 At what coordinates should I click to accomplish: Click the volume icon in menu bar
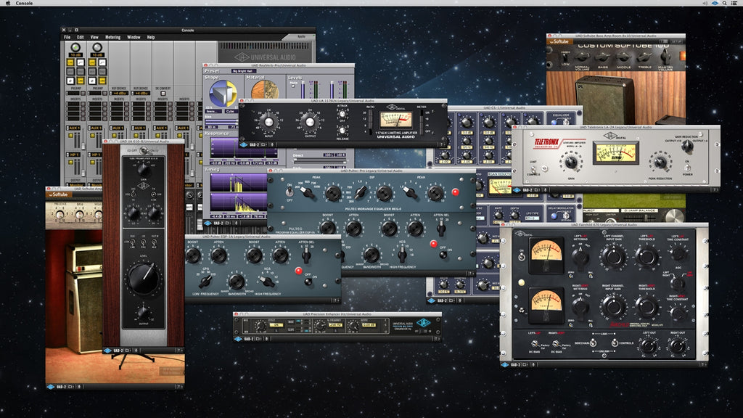[706, 3]
